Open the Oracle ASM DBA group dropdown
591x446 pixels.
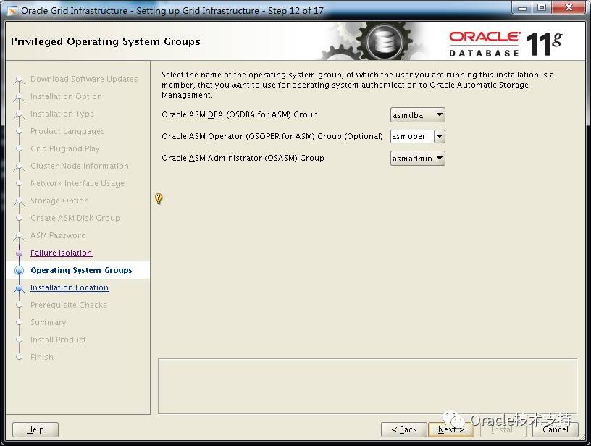418,115
